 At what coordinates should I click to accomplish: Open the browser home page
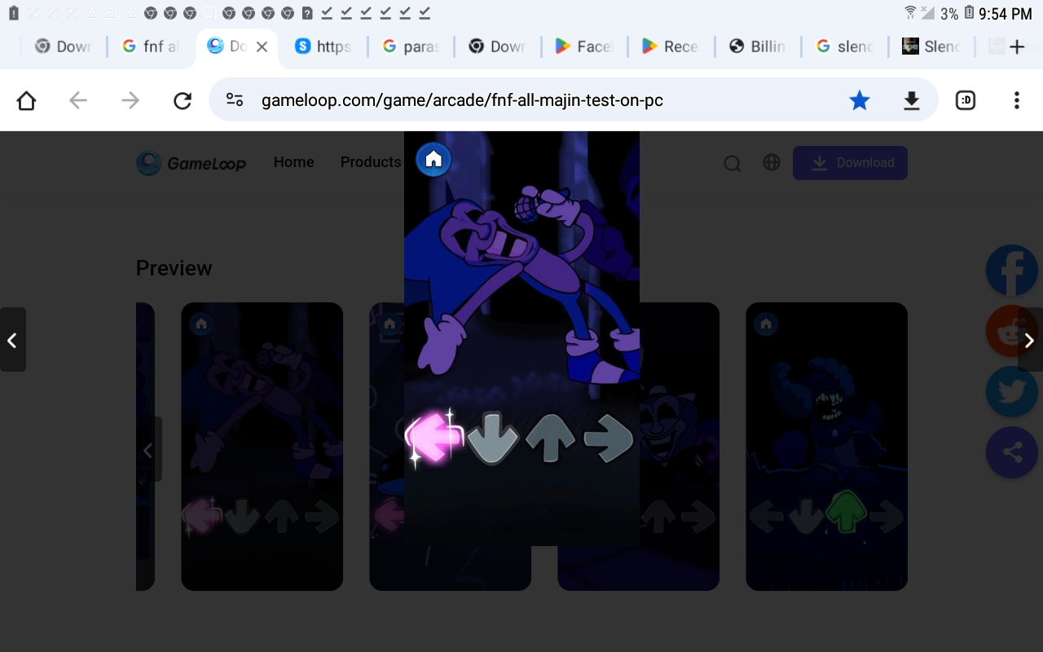26,100
